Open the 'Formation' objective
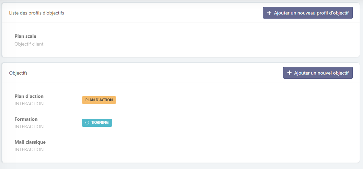This screenshot has height=169, width=363. coord(26,119)
